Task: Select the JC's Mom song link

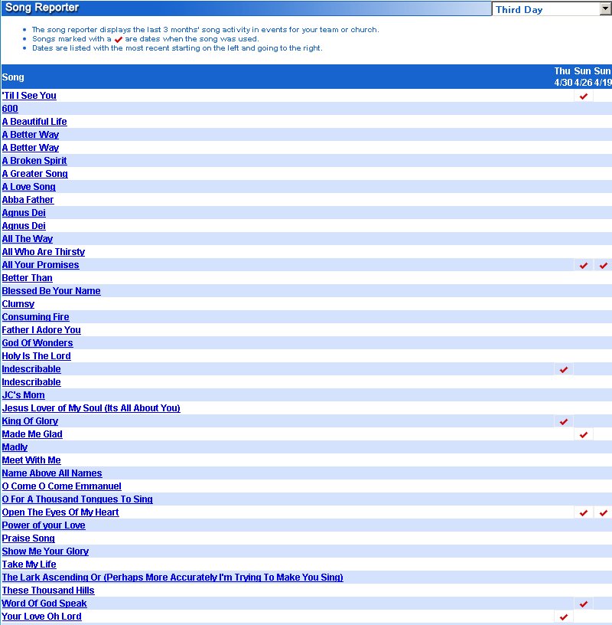Action: click(23, 395)
